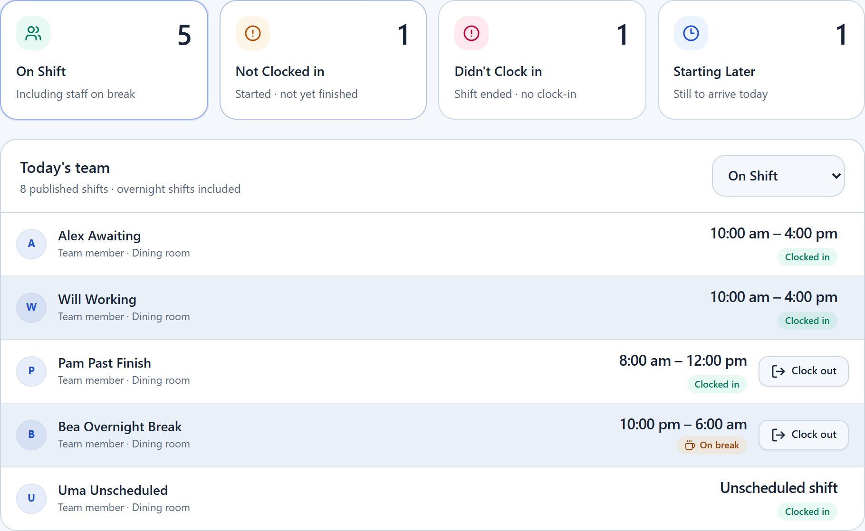Viewport: 865px width, 531px height.
Task: Click the name Alex Awaiting
Action: [x=99, y=236]
